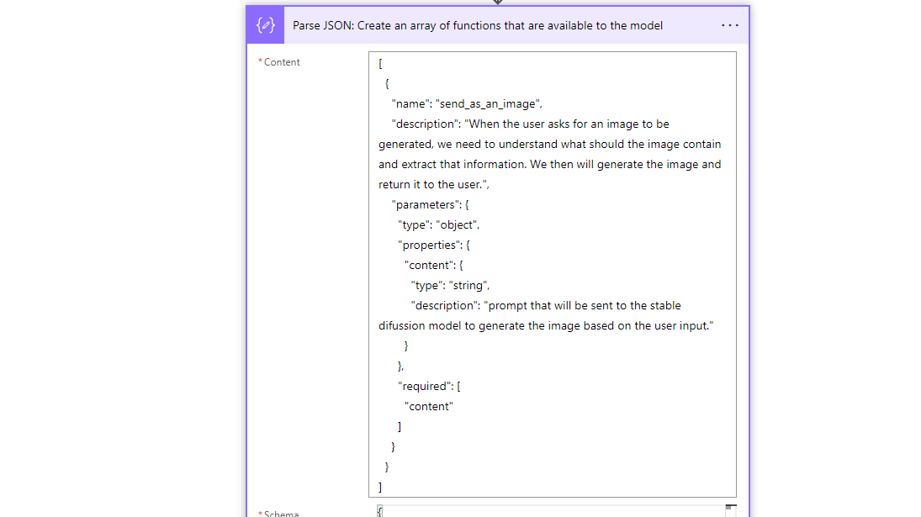Image resolution: width=921 pixels, height=517 pixels.
Task: Click the "type": "object" line
Action: pos(438,224)
